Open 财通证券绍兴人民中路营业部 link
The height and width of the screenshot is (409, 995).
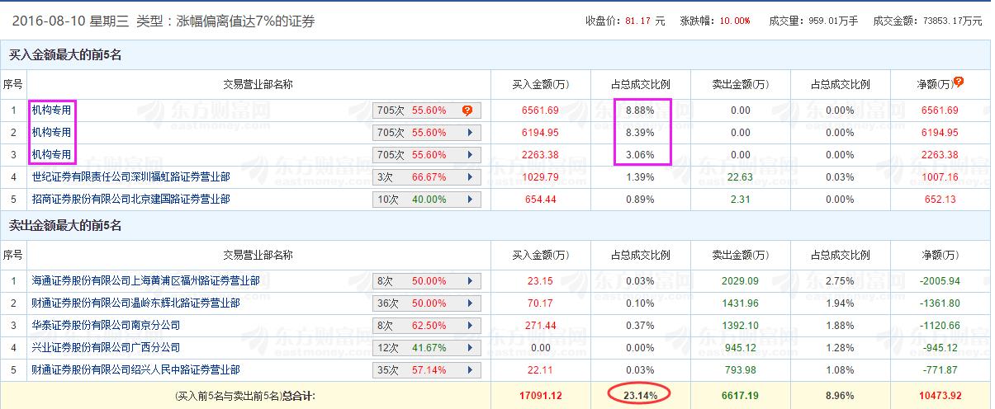tap(135, 369)
